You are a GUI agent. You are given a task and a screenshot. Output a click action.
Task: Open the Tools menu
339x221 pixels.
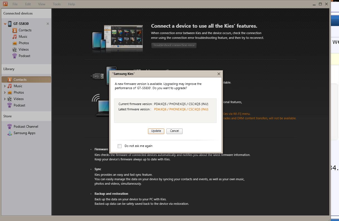[57, 4]
